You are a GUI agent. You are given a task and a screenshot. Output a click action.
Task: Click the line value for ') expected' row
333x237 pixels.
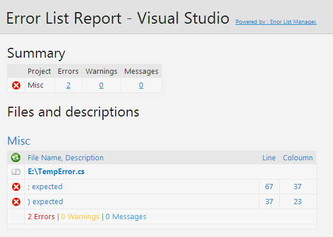point(269,202)
